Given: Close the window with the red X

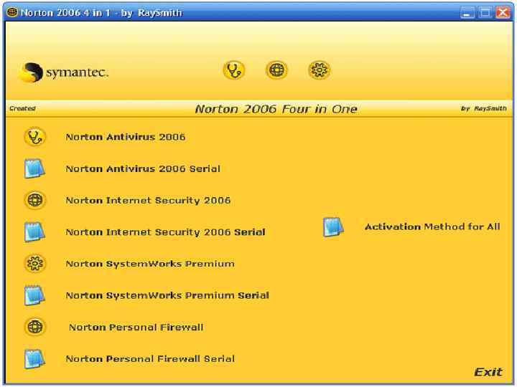Looking at the screenshot, I should pyautogui.click(x=503, y=13).
